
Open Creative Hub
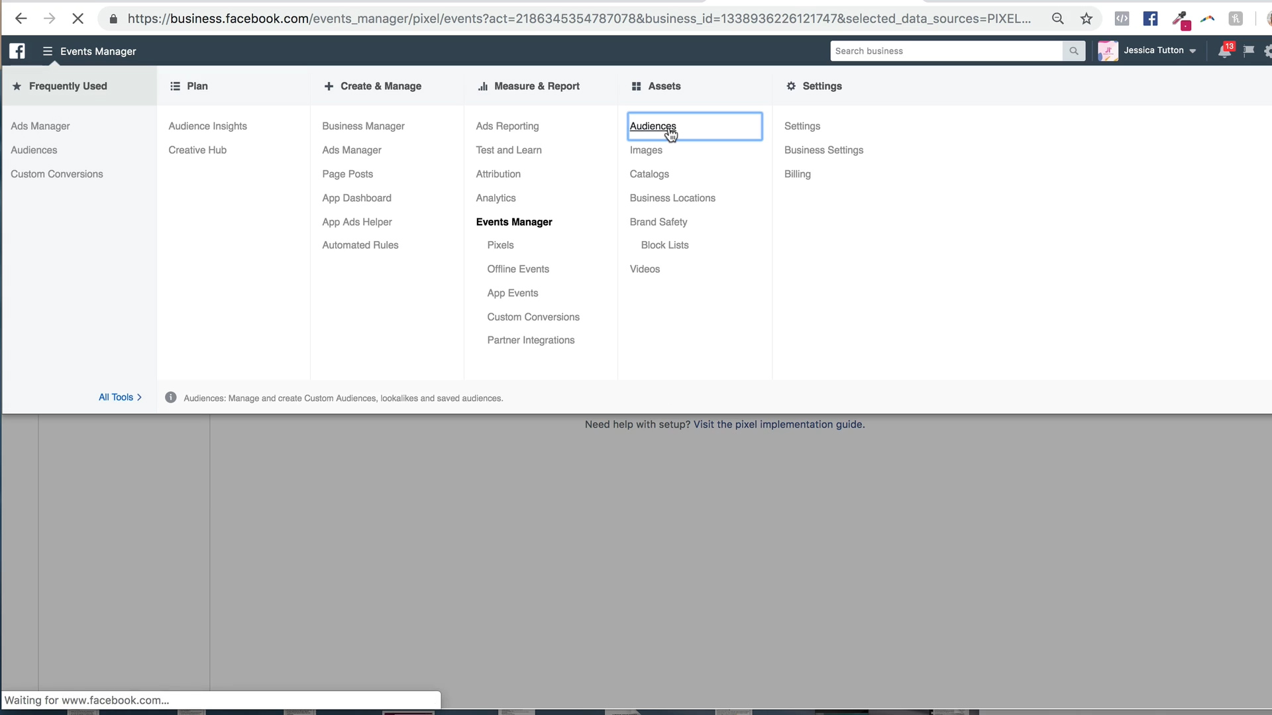pyautogui.click(x=197, y=150)
